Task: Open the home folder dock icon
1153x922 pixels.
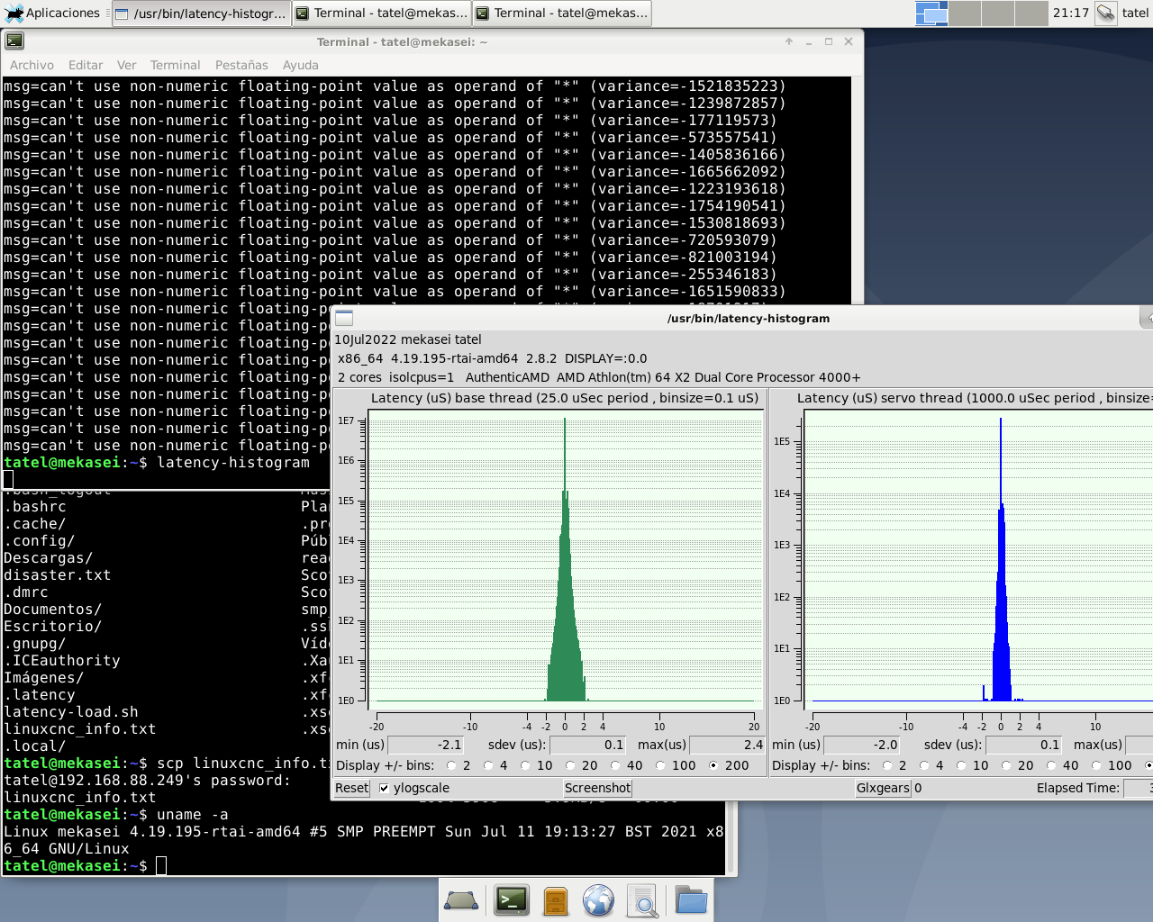Action: (x=691, y=900)
